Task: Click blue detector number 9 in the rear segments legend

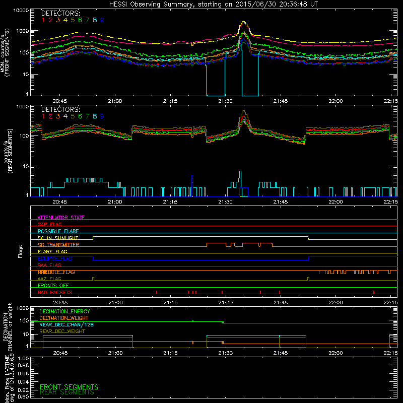Action: pos(102,116)
